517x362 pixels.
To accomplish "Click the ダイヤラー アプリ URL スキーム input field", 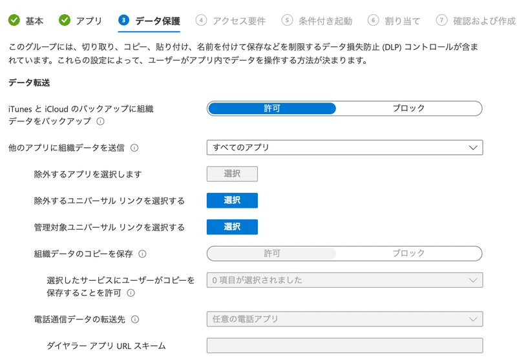I will [344, 346].
